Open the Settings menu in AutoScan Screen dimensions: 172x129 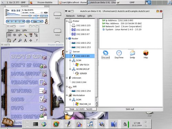(x=81, y=16)
